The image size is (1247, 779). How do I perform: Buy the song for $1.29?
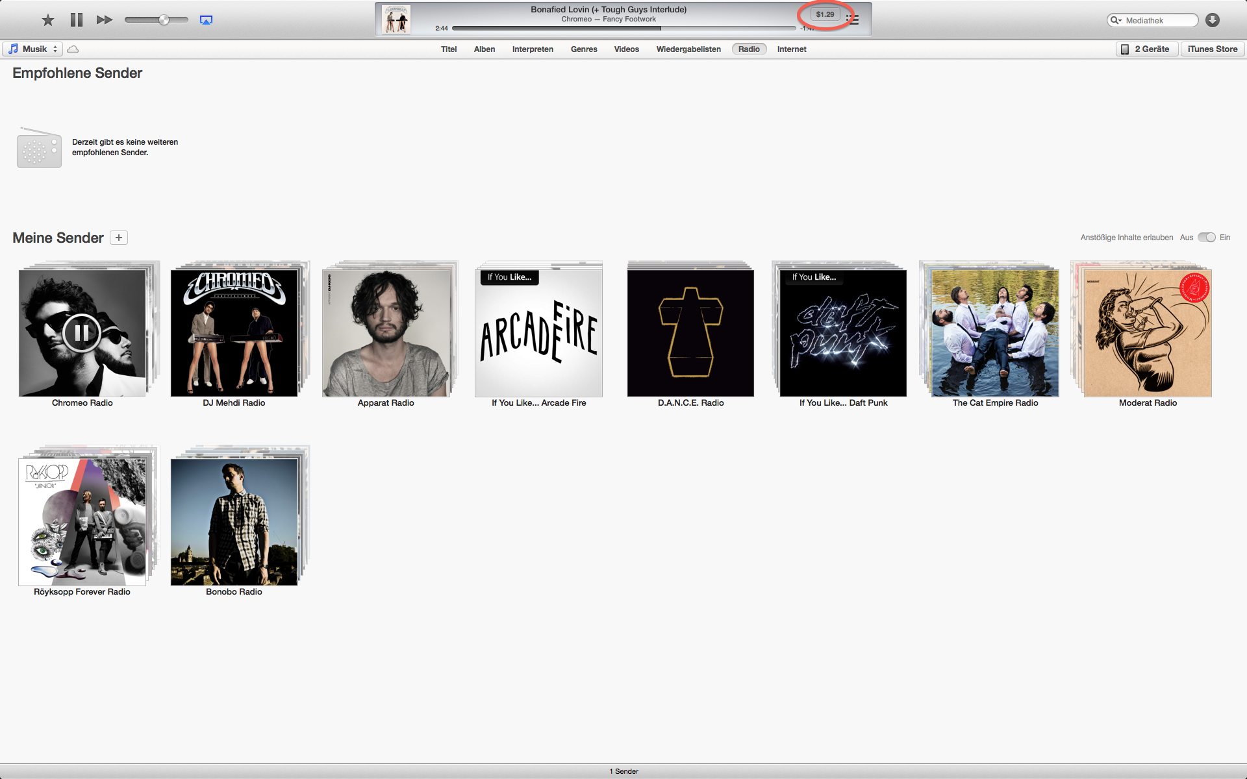click(x=825, y=14)
